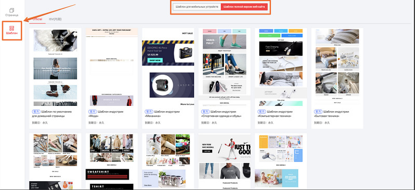Choose Шаблон полной версии веб-сайта

coord(244,7)
